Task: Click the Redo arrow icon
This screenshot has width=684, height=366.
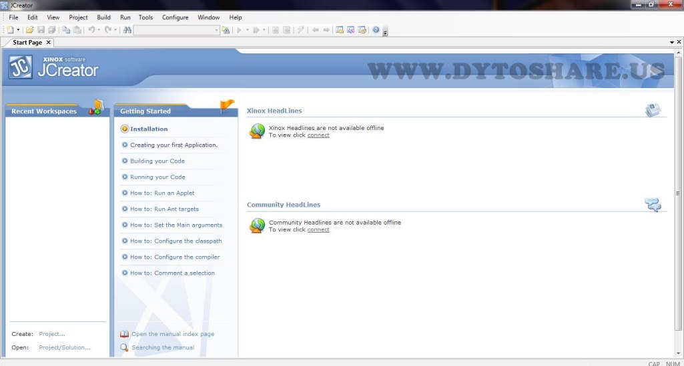Action: point(108,30)
